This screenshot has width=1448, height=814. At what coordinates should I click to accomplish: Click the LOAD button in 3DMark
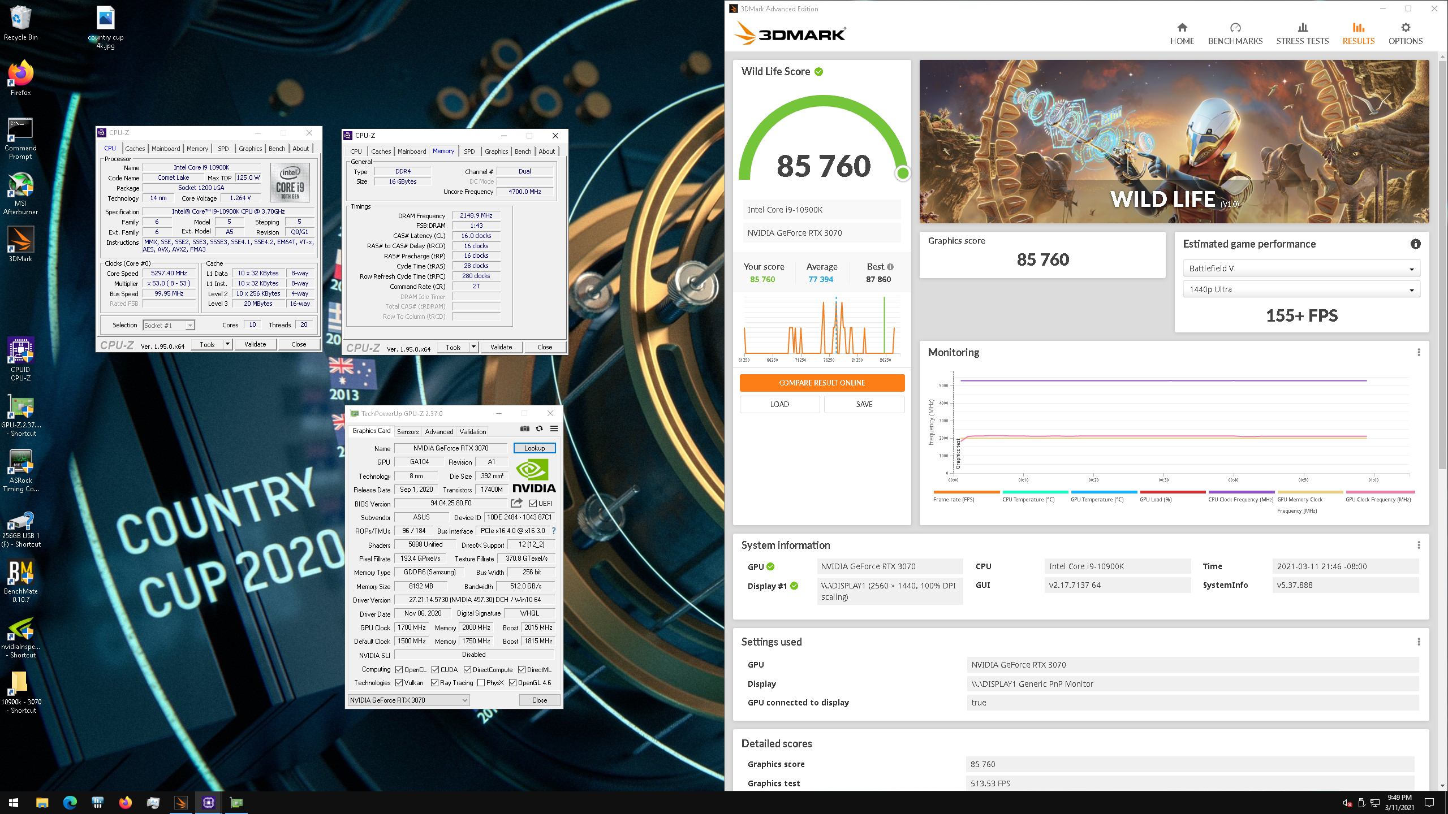(x=779, y=404)
